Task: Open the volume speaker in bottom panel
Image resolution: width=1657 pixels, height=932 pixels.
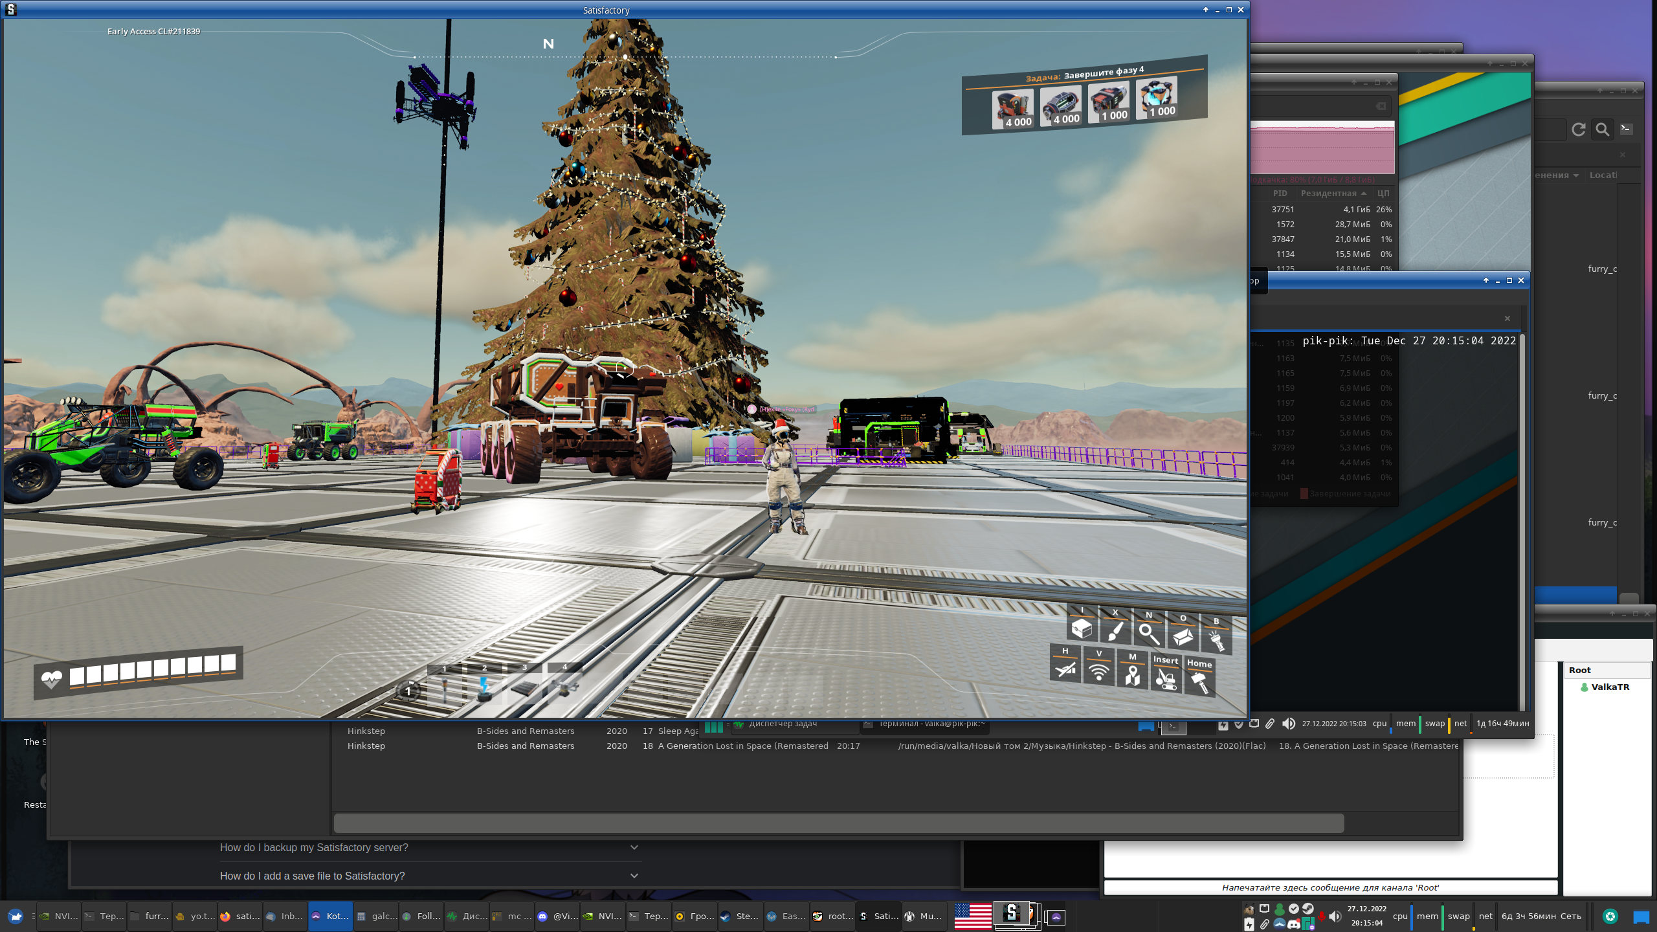Action: (1335, 916)
